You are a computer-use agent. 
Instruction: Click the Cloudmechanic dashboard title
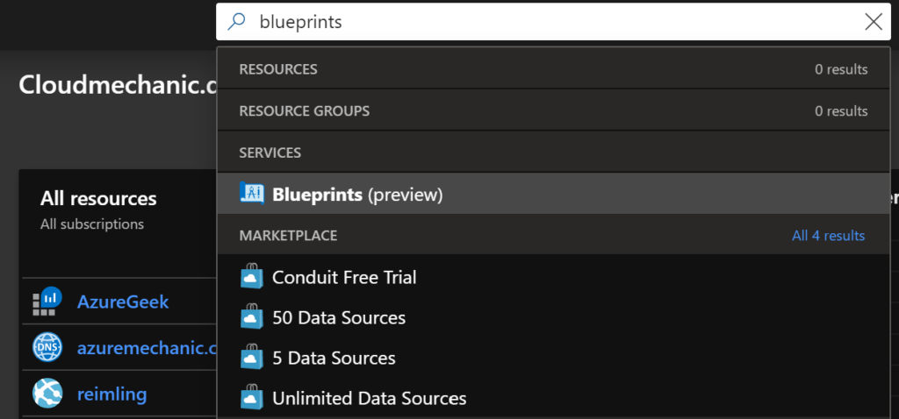click(118, 84)
